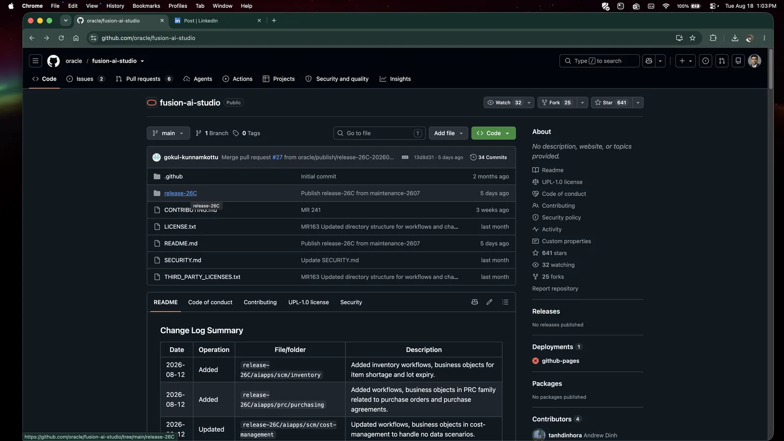Open github-pages deployment link
Image resolution: width=784 pixels, height=441 pixels.
point(561,361)
